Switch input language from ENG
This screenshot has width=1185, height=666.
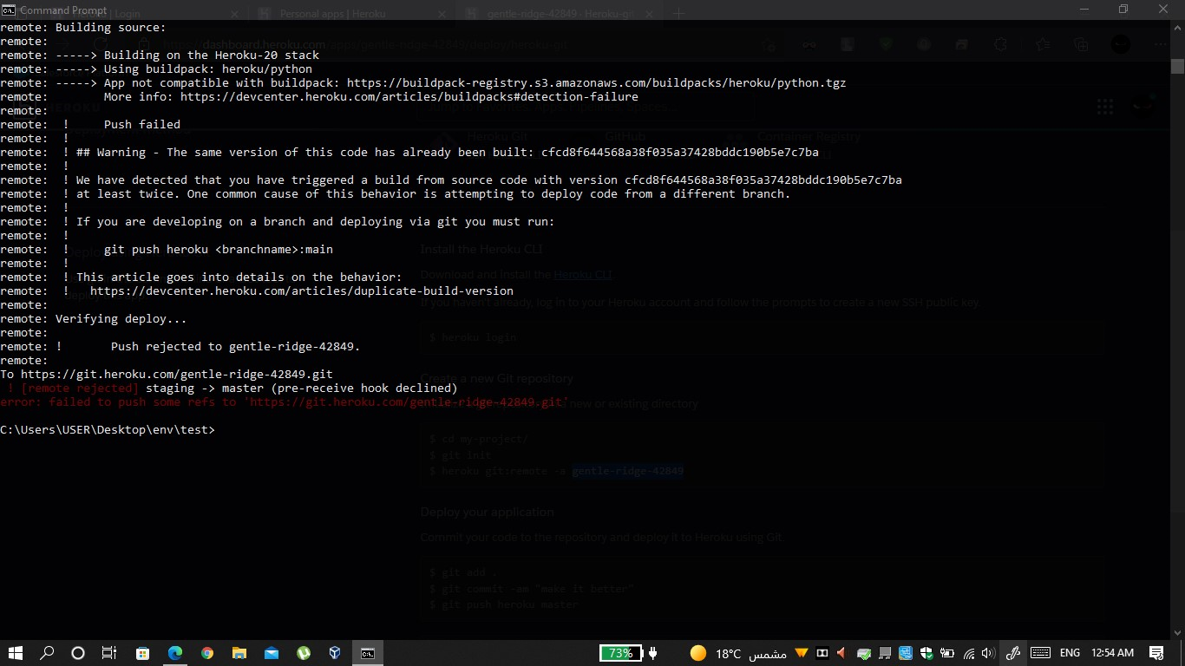click(x=1069, y=653)
